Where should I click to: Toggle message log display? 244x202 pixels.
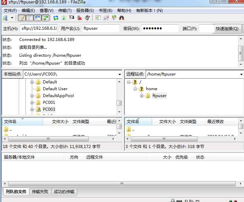click(22, 18)
